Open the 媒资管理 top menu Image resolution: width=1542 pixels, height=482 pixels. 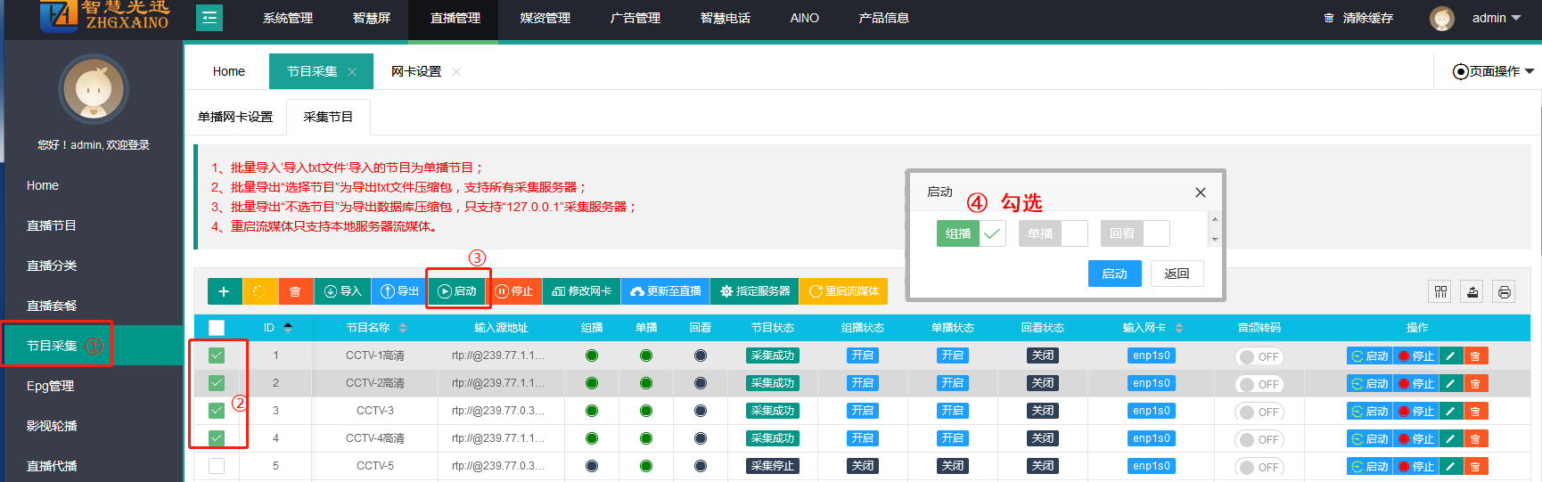click(x=545, y=18)
